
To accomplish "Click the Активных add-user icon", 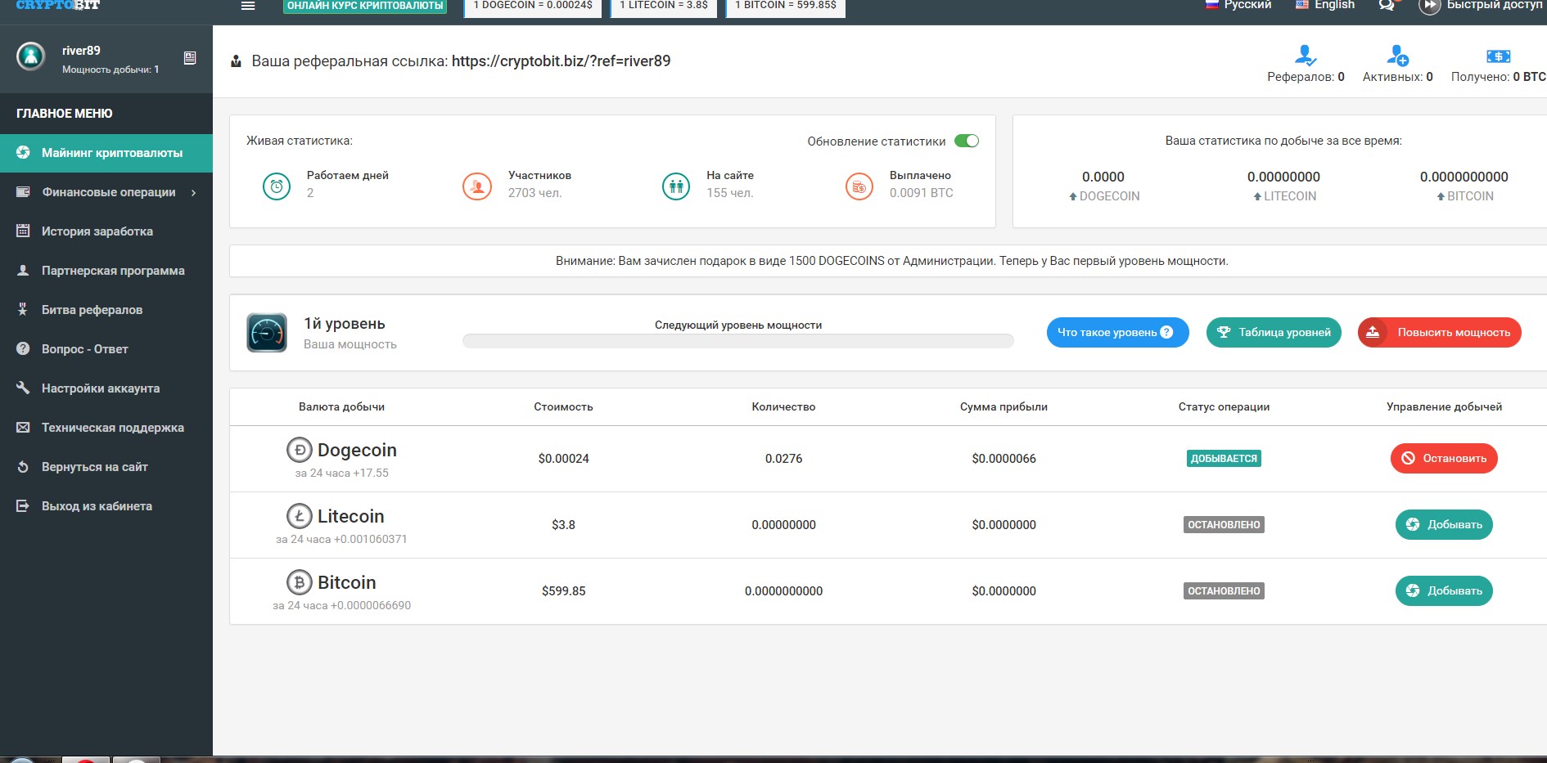I will point(1397,56).
